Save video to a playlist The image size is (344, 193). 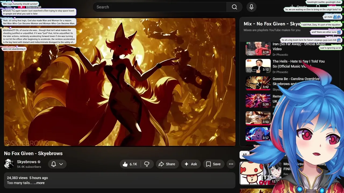[x=213, y=164]
